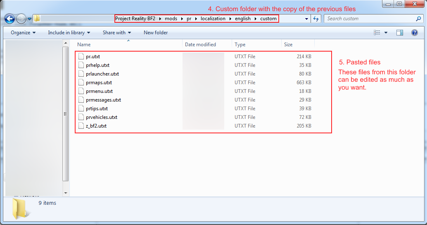
Task: Click file icon next to prmenu.utxt
Action: (81, 91)
